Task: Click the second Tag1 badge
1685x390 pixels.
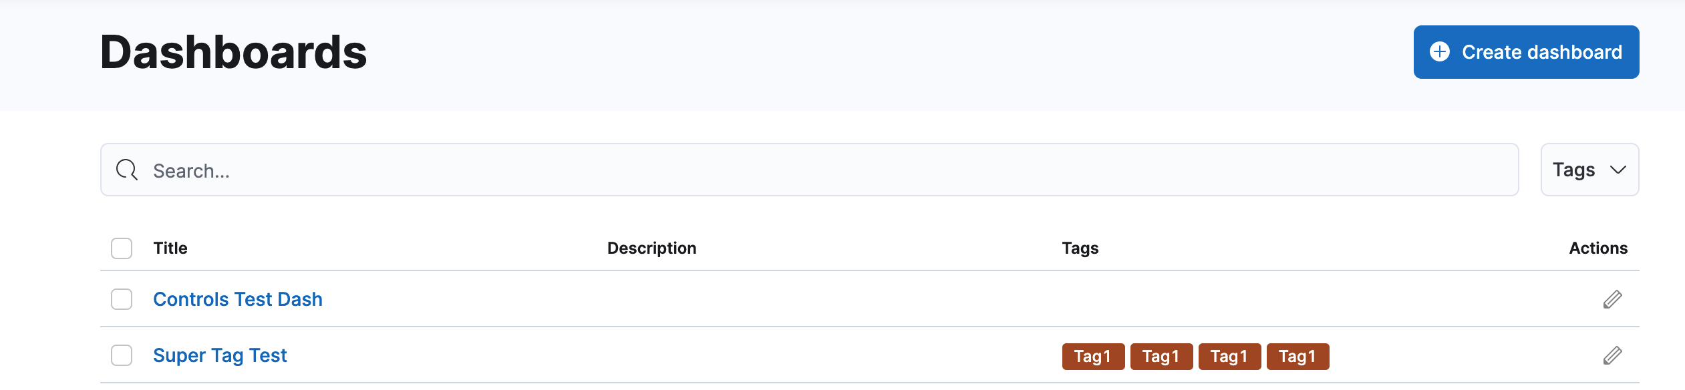Action: (1161, 356)
